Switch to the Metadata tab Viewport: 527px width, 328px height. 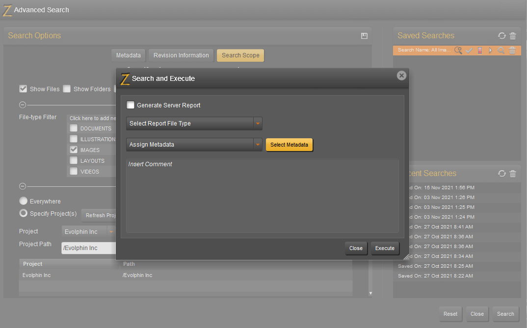(128, 55)
